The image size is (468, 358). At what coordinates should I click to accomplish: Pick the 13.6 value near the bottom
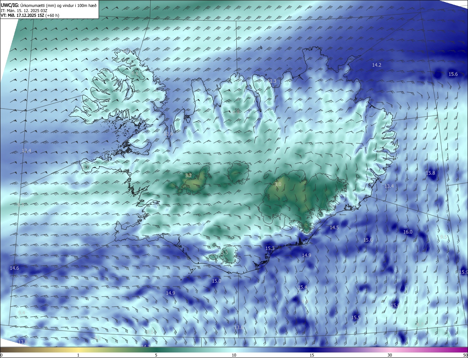[239, 327]
